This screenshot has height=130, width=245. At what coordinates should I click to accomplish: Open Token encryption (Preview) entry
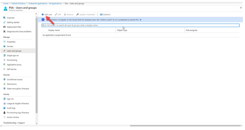point(18,89)
